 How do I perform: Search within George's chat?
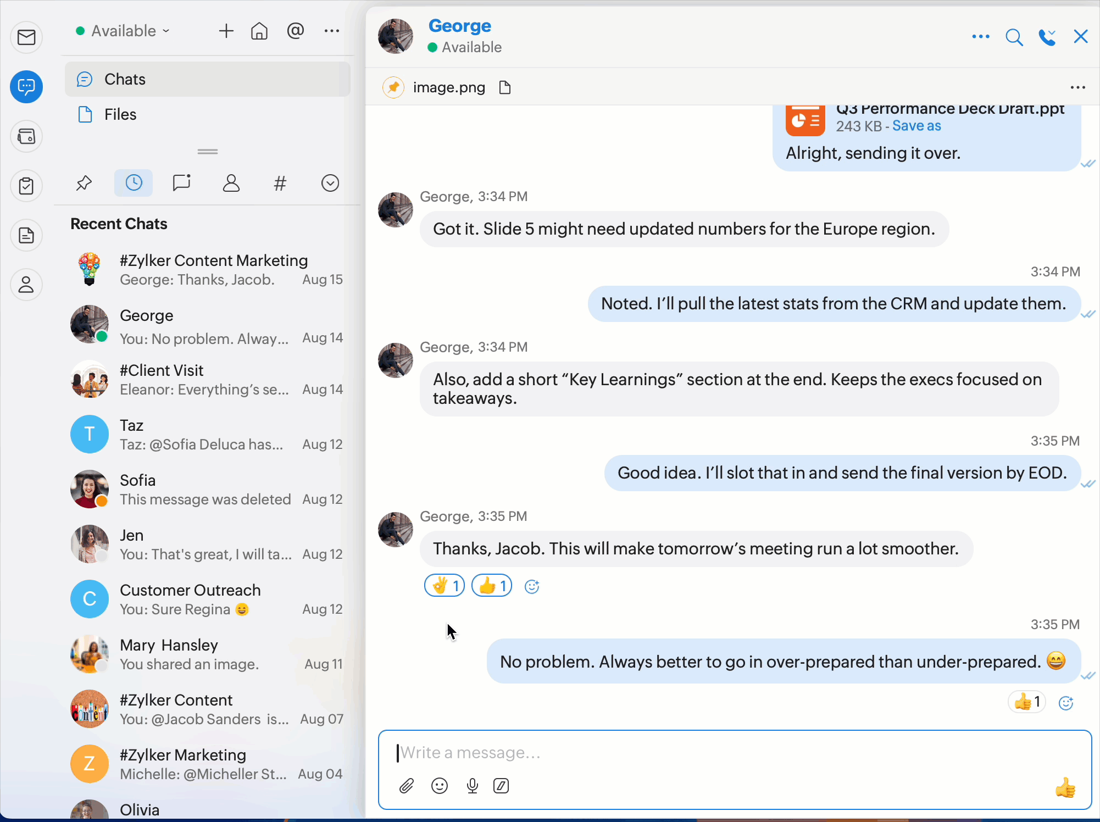(x=1014, y=37)
